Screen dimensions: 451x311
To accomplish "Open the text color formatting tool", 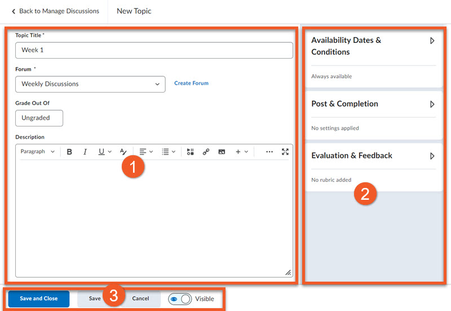I will pyautogui.click(x=123, y=152).
